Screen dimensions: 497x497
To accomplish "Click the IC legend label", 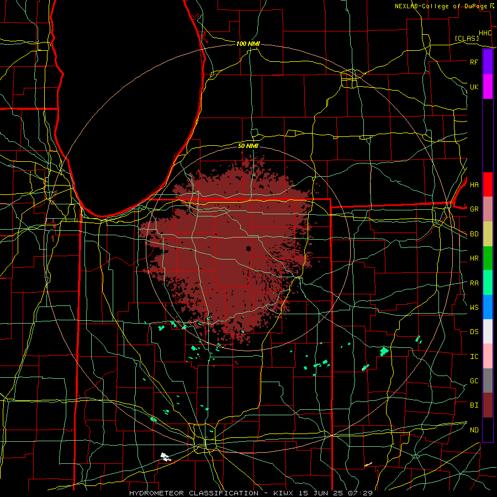I will [x=474, y=357].
